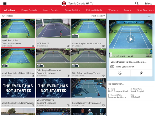Open the Player Search tab
The image size is (155, 116).
click(29, 10)
